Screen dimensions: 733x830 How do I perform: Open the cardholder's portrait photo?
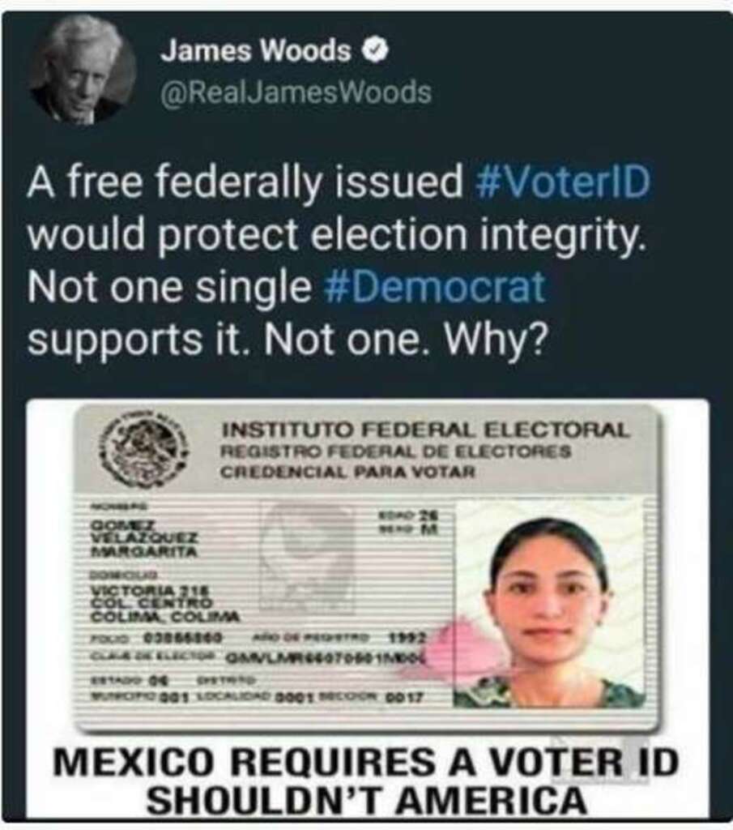pyautogui.click(x=549, y=603)
